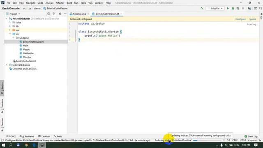Image resolution: width=263 pixels, height=148 pixels.
Task: Run the Misollar configuration with the green play icon
Action: [228, 8]
